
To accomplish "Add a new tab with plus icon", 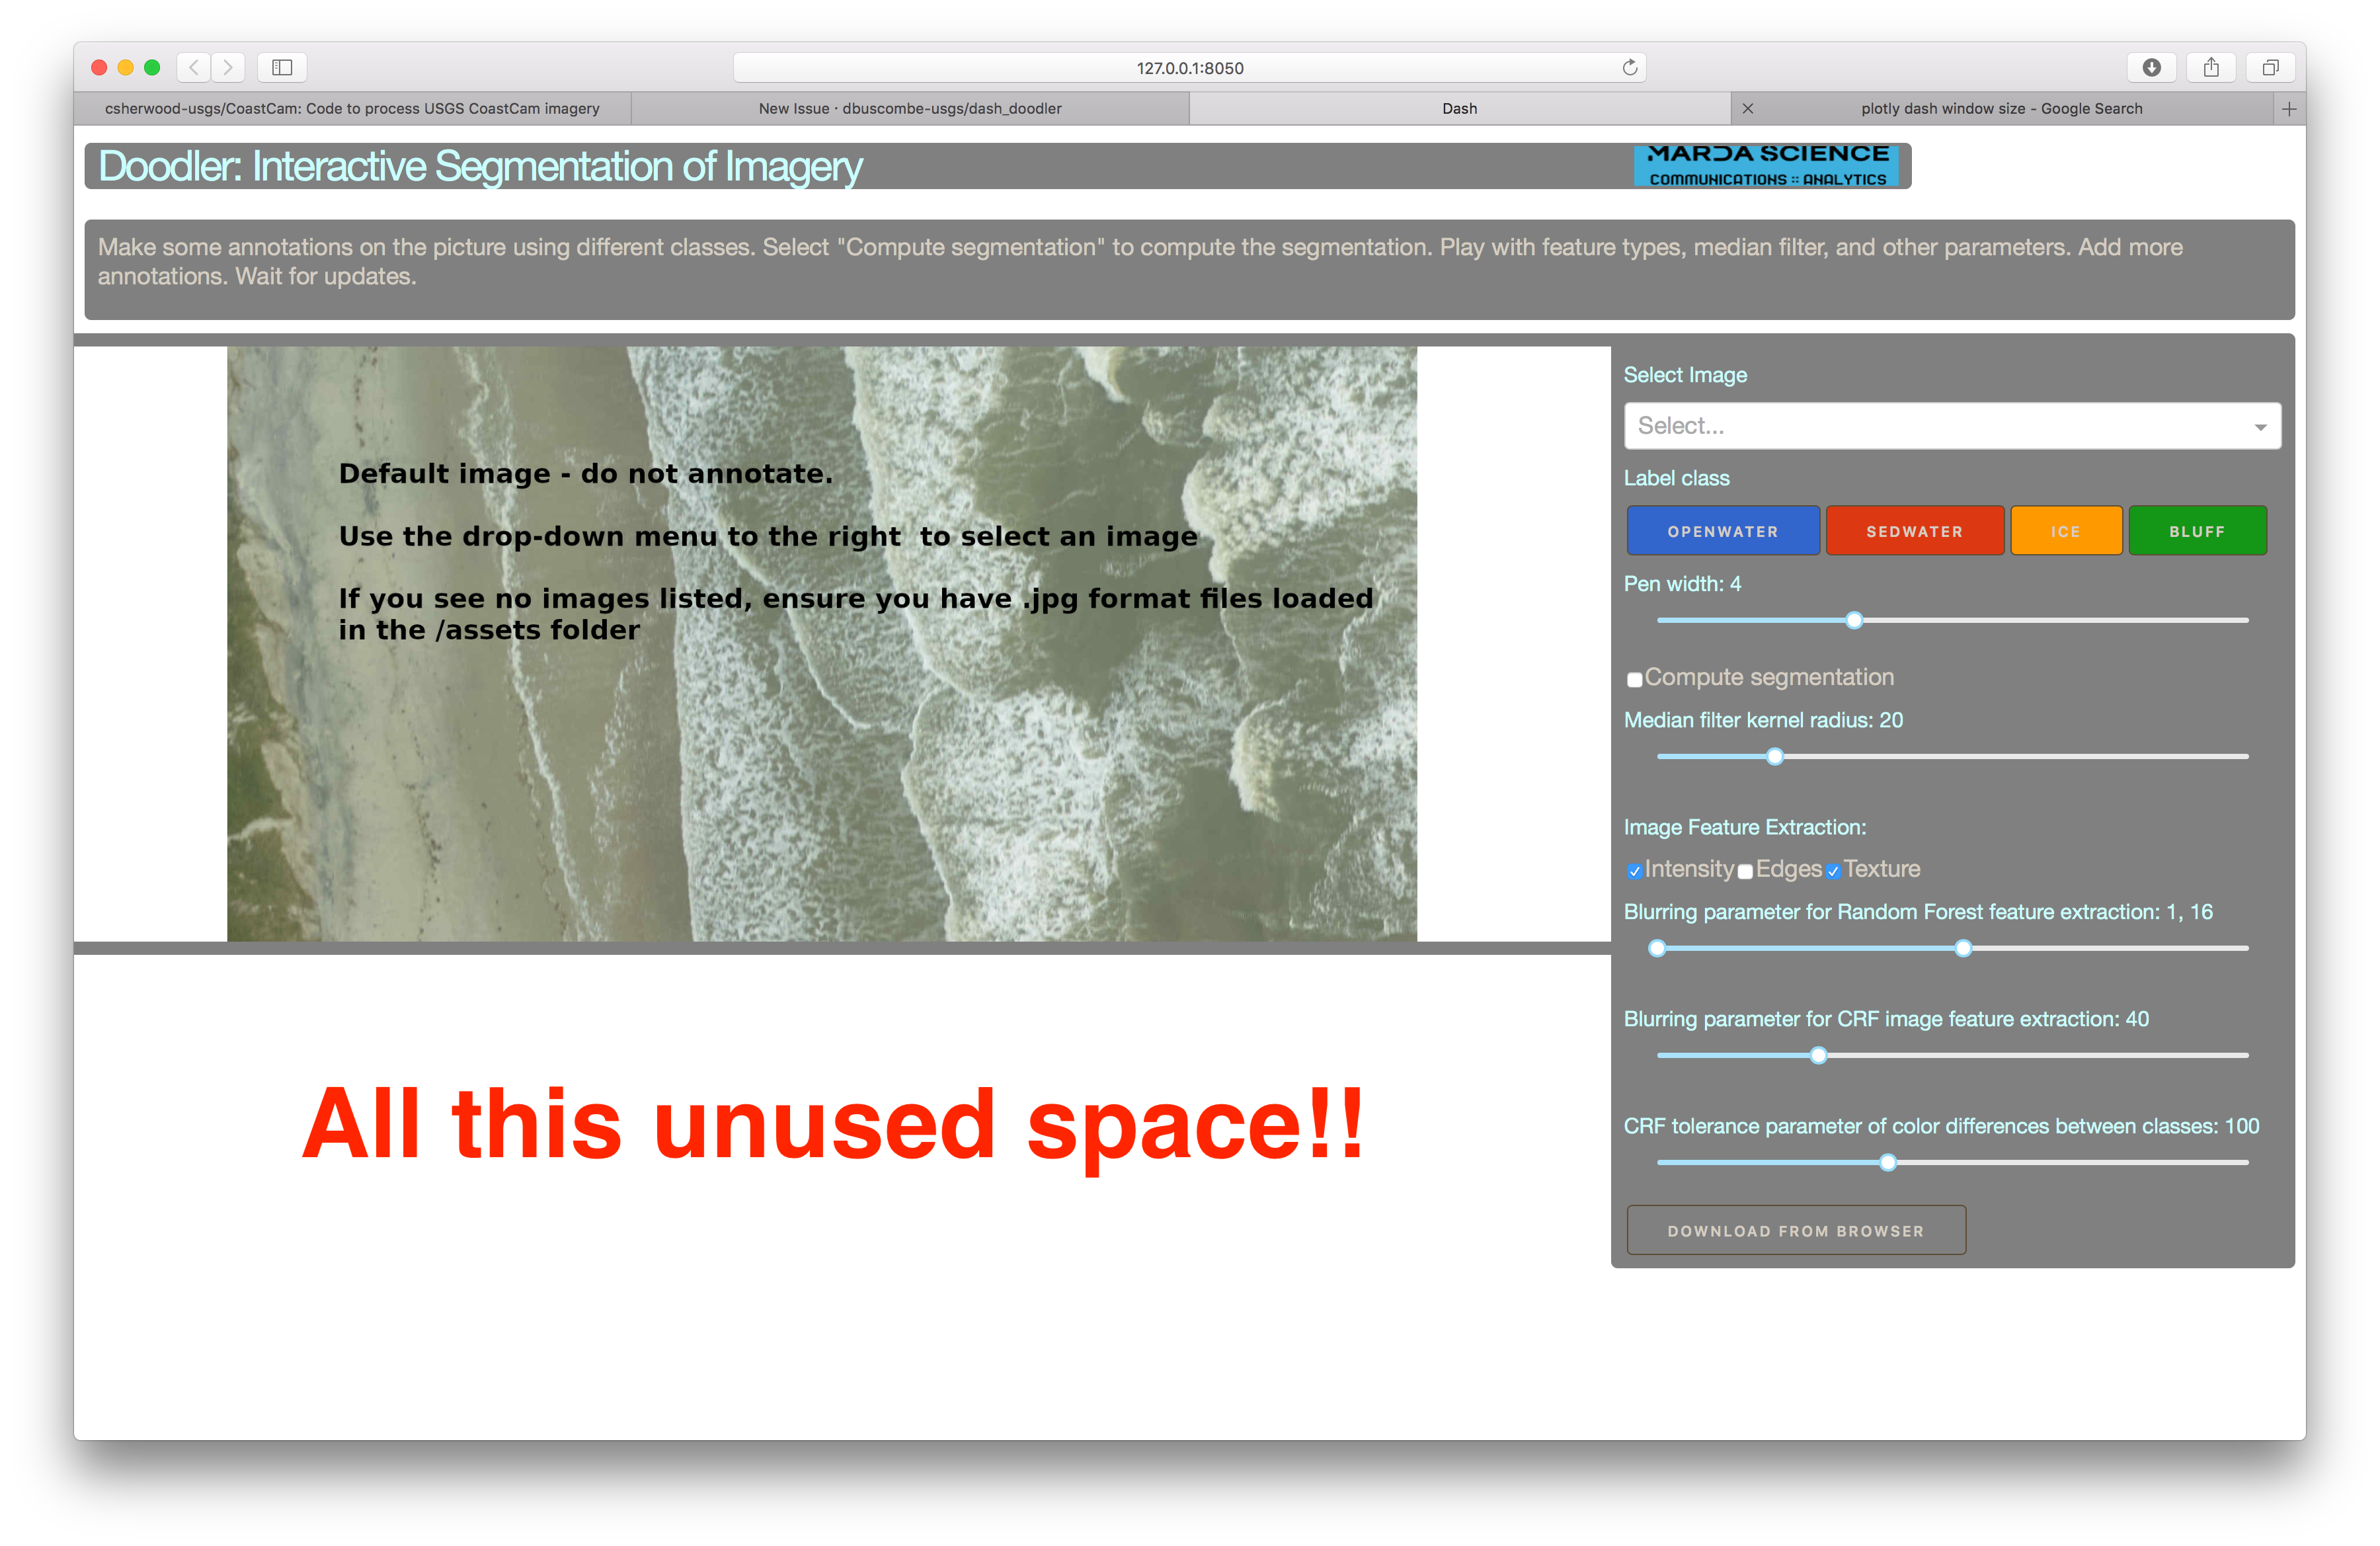I will (2289, 108).
